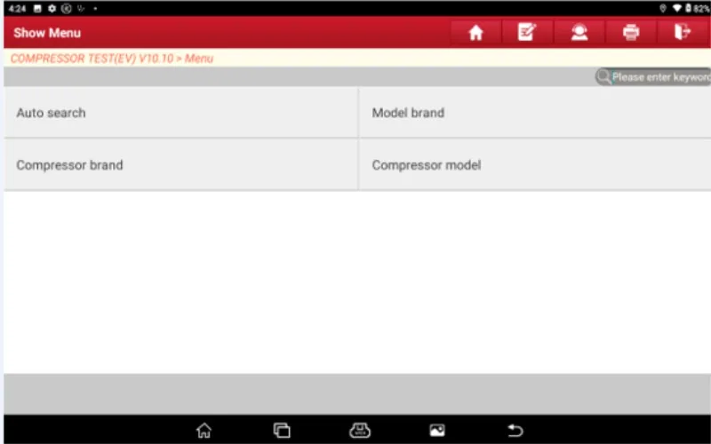Viewport: 711px width, 444px height.
Task: Go to Home via red toolbar icon
Action: (x=475, y=33)
